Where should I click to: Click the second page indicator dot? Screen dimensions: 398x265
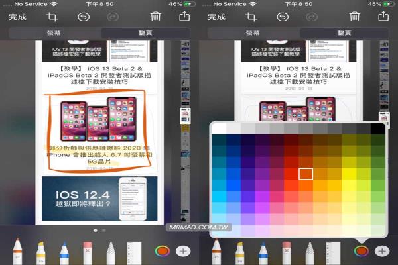pos(104,231)
